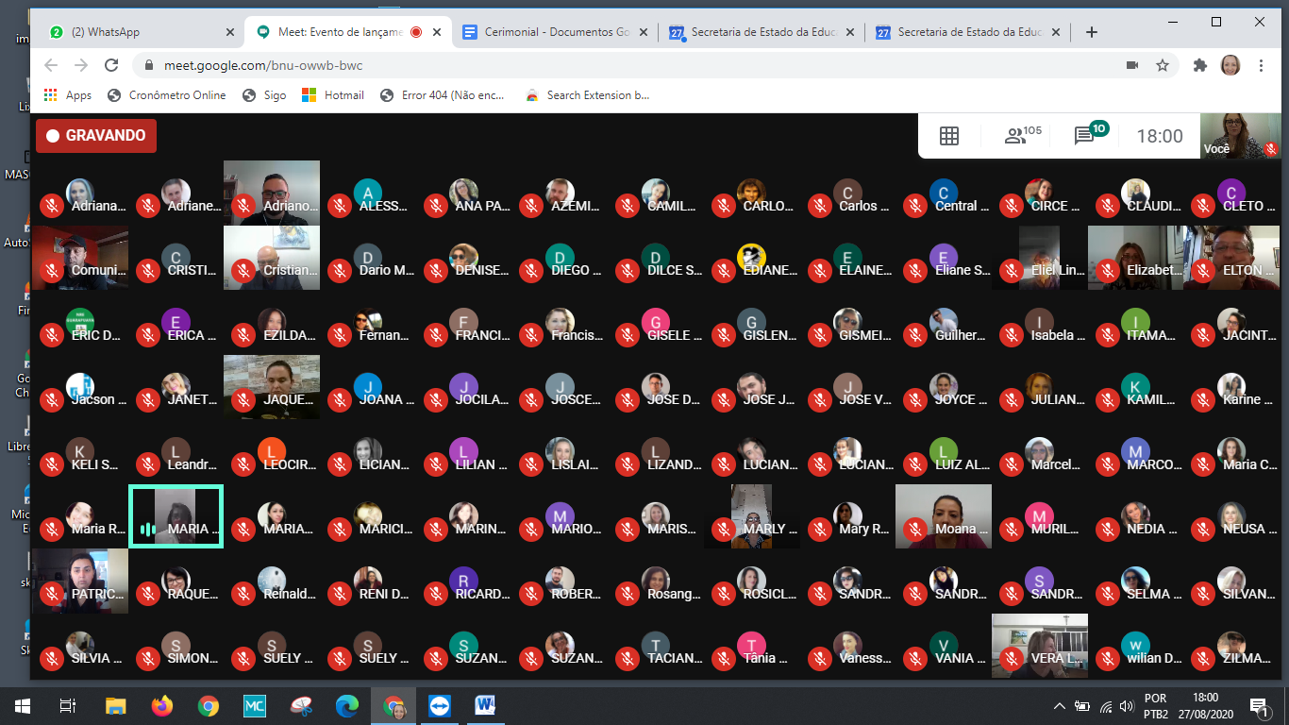
Task: Click the camera icon in the address bar
Action: coord(1132,65)
